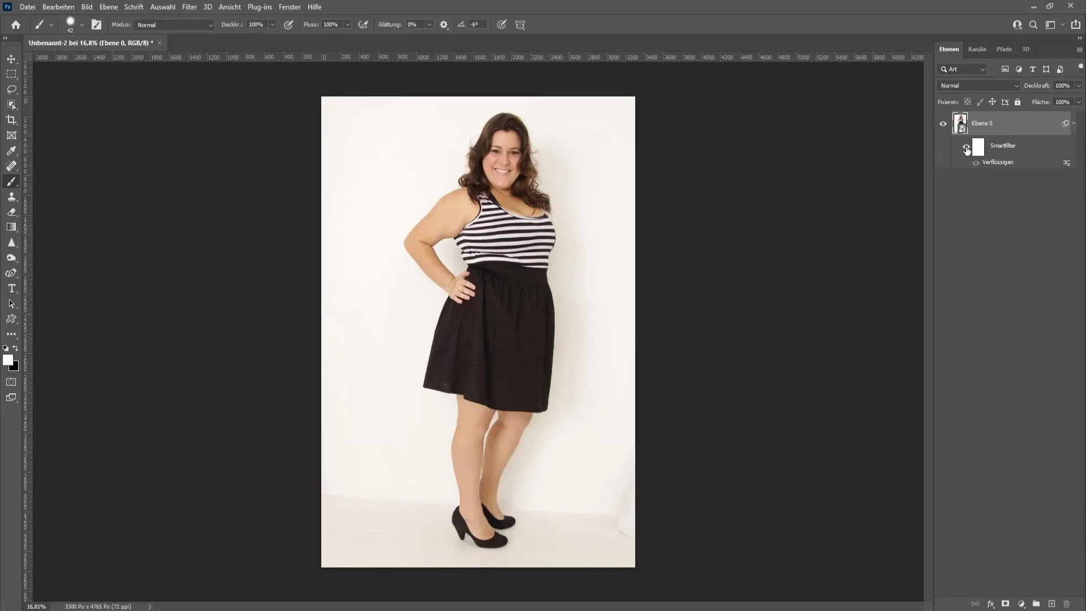The width and height of the screenshot is (1086, 611).
Task: Select the Clone Stamp tool
Action: point(11,196)
